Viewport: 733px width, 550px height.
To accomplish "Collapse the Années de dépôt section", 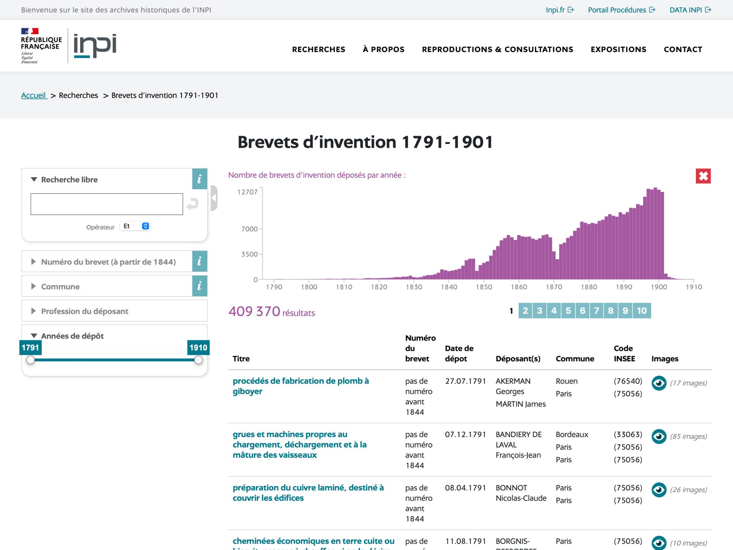I will point(72,336).
